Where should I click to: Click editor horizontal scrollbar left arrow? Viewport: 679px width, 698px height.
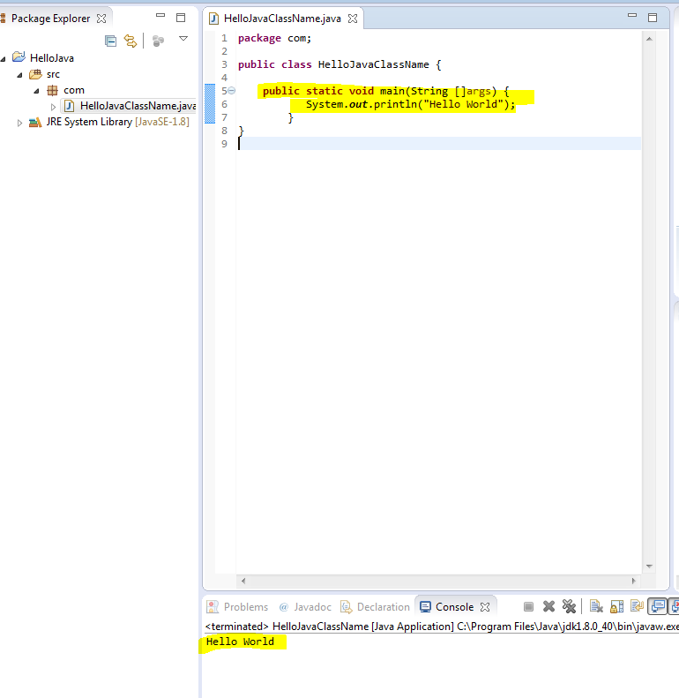tap(243, 581)
